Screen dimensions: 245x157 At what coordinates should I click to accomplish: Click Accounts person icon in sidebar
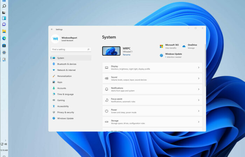54,88
